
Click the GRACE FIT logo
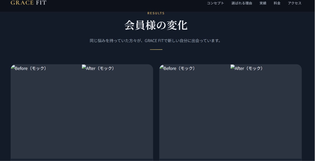28,3
